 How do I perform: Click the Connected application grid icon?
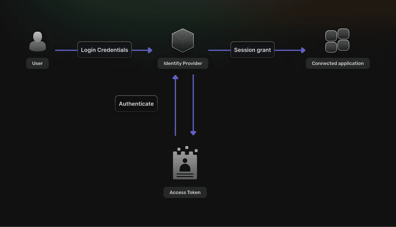[x=337, y=40]
